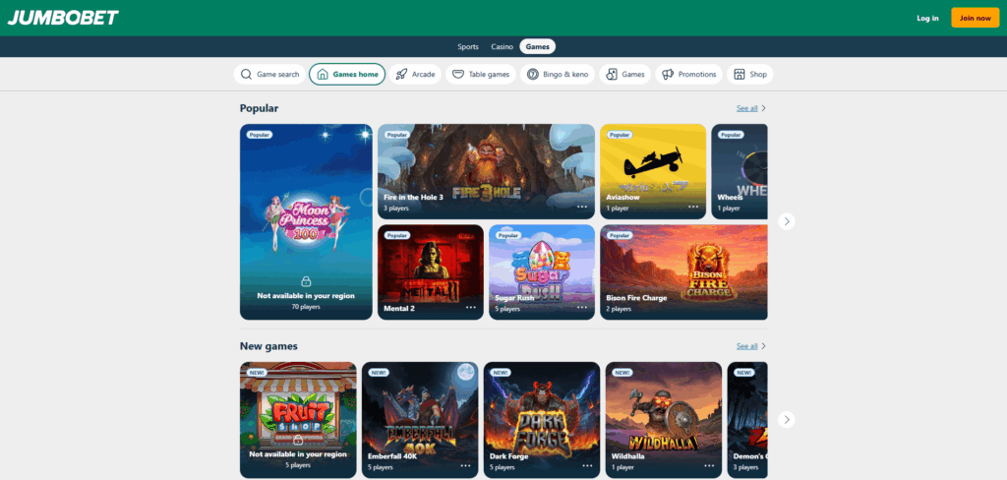Viewport: 1007px width, 480px height.
Task: Launch the Aviashow game card
Action: 653,171
